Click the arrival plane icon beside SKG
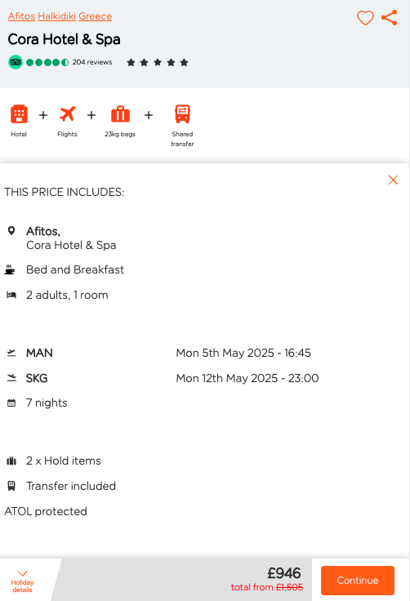 click(11, 378)
